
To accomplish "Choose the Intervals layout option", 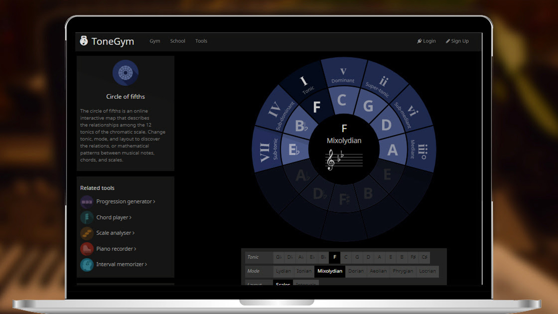I will coord(306,283).
